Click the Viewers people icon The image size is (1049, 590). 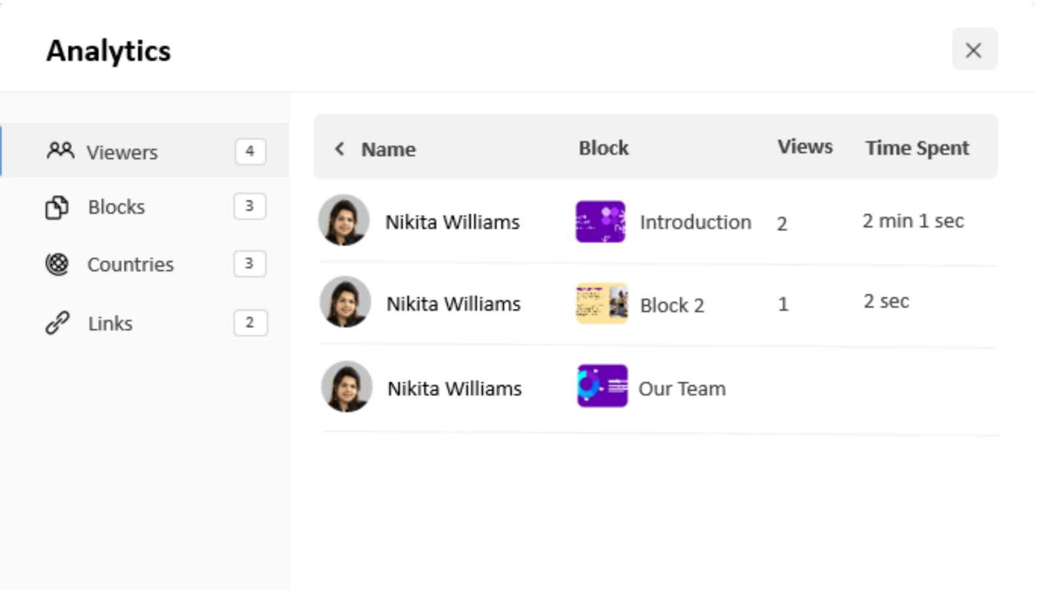(60, 151)
